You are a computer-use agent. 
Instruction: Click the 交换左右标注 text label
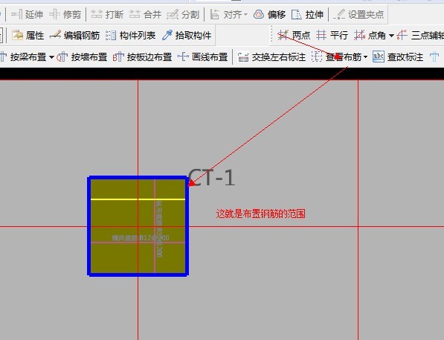point(279,57)
